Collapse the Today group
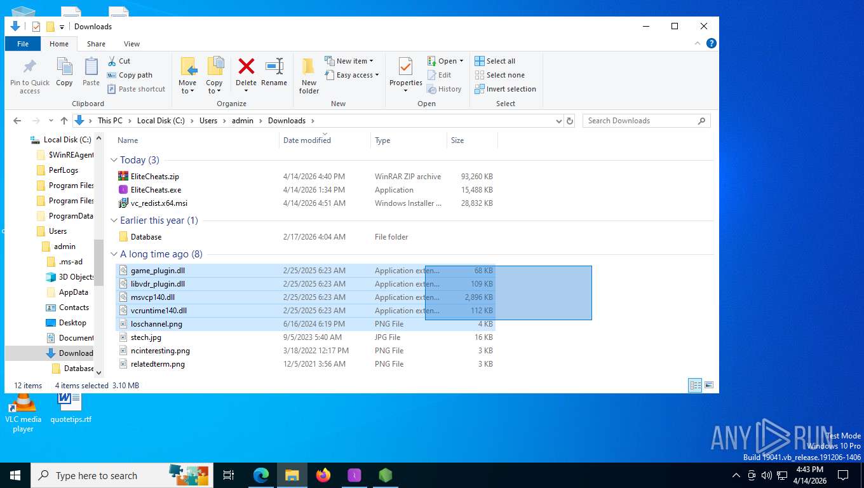Viewport: 864px width, 488px height. click(114, 160)
